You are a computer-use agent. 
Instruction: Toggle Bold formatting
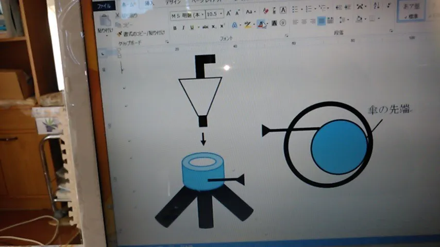click(x=175, y=27)
